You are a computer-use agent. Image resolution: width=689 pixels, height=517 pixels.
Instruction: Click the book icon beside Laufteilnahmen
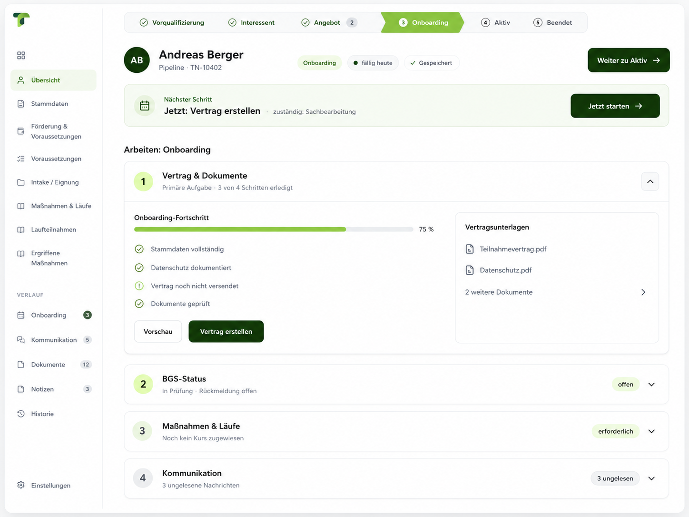coord(21,230)
